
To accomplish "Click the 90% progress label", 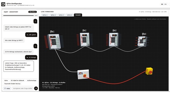I will pos(36,16).
